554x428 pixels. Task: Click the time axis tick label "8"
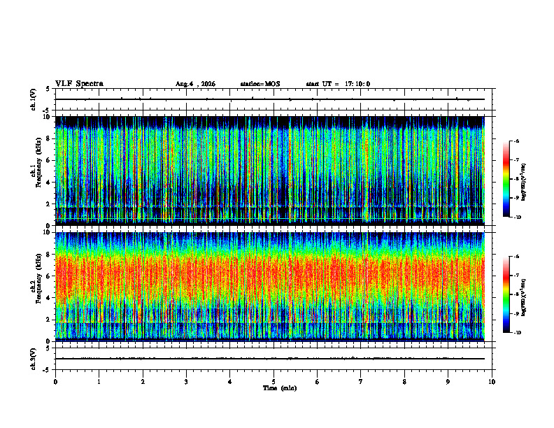(x=404, y=382)
